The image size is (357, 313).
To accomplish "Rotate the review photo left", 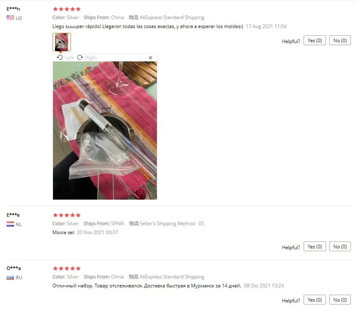I will (x=65, y=57).
